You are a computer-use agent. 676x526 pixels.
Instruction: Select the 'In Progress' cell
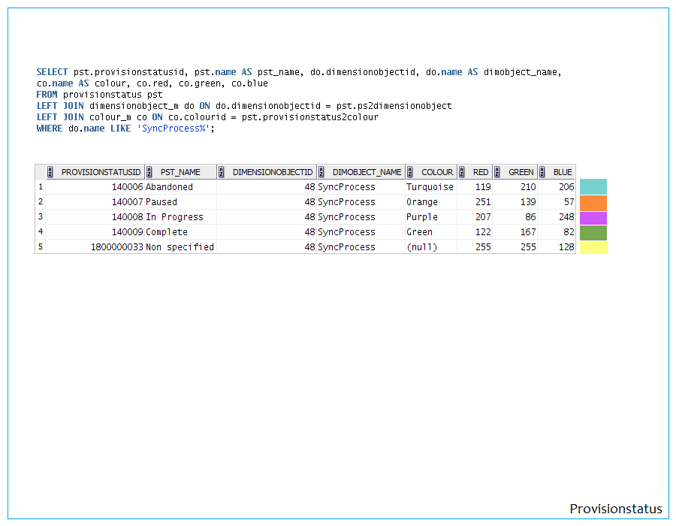pos(174,217)
